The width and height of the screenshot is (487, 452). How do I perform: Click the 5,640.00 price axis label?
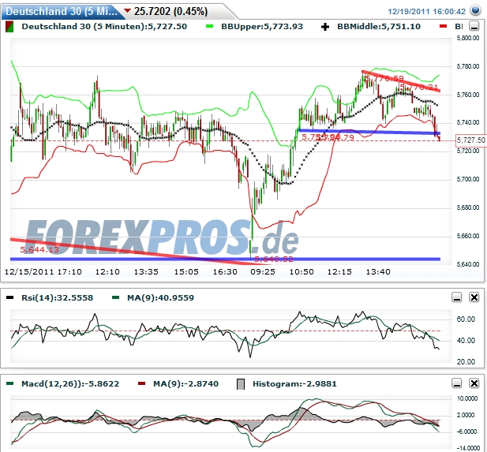[468, 264]
